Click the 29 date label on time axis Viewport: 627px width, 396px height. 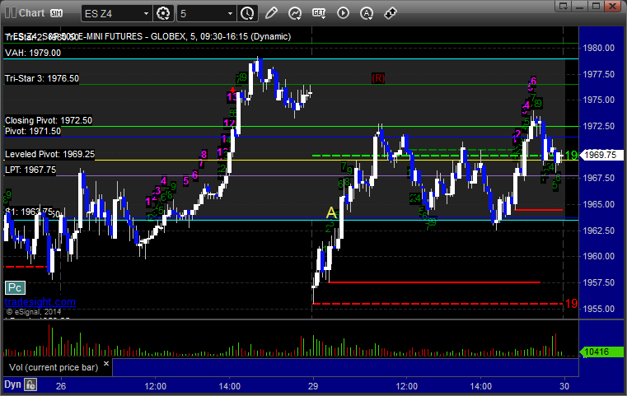point(313,386)
